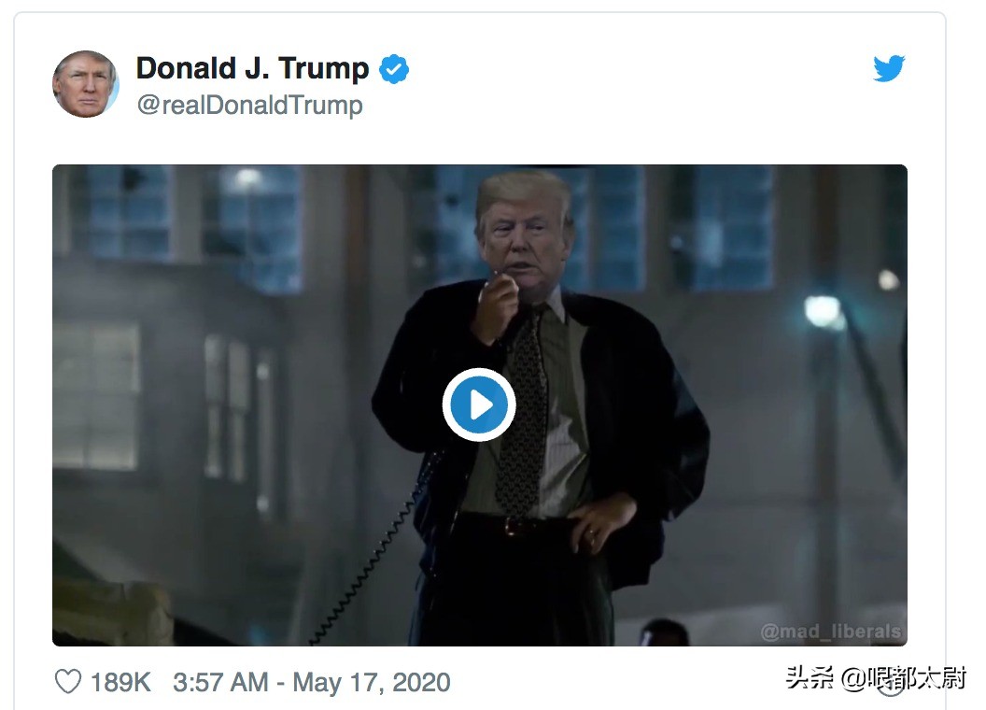Open the round profile avatar photo
986x710 pixels.
[x=86, y=84]
